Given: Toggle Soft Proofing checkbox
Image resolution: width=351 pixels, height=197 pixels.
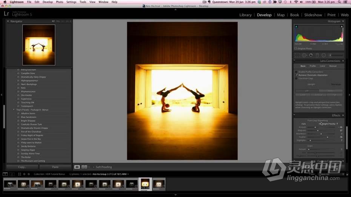Looking at the screenshot, I should (94, 167).
